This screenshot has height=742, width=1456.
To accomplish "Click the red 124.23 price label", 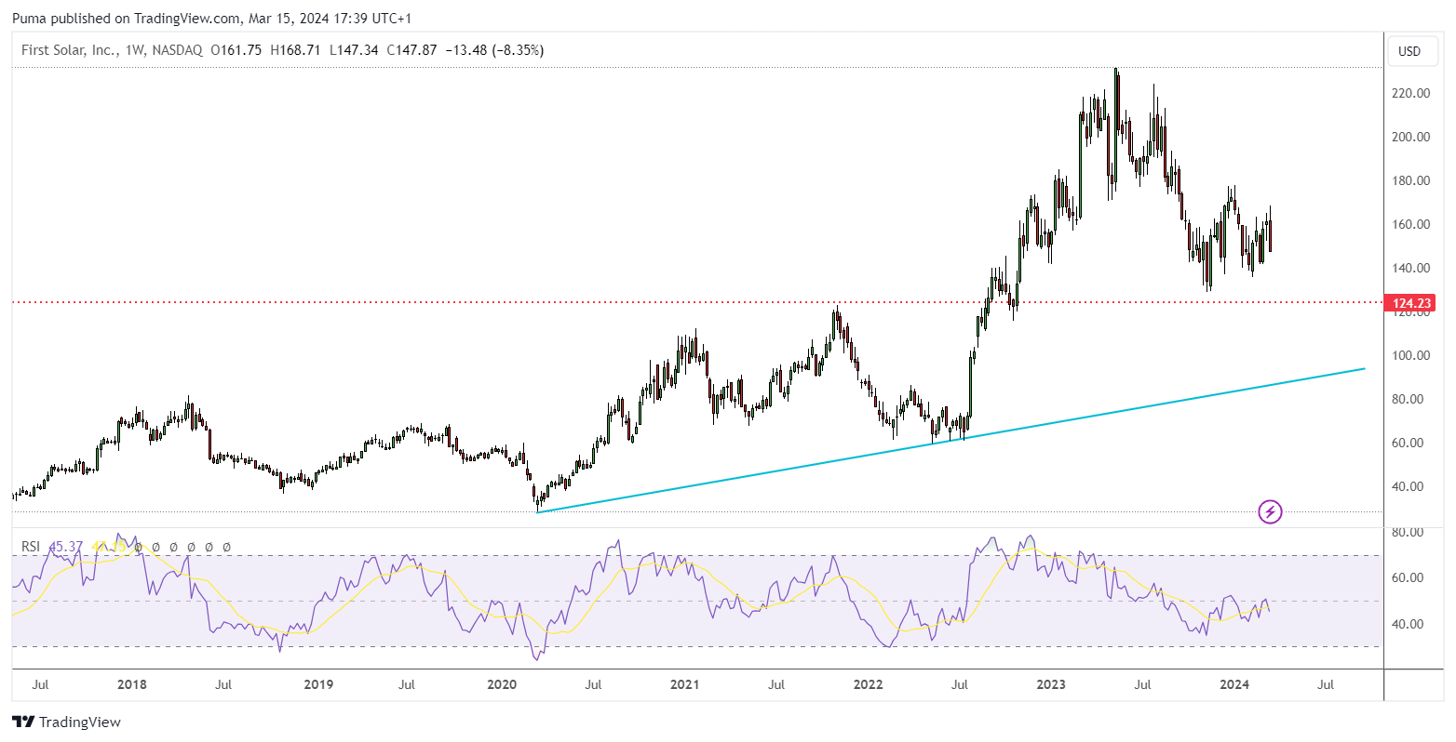I will (x=1410, y=303).
